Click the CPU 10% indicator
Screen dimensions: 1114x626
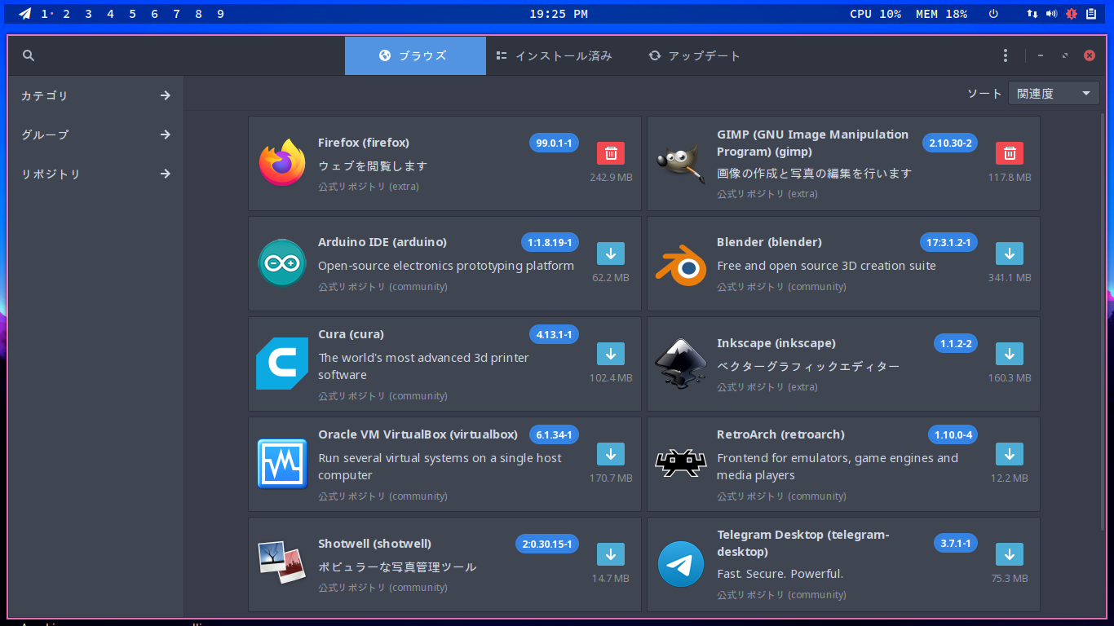(875, 14)
